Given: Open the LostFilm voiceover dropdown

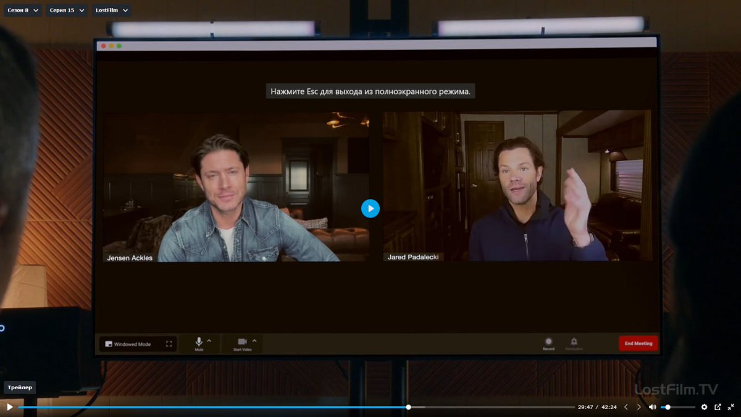Looking at the screenshot, I should point(111,11).
